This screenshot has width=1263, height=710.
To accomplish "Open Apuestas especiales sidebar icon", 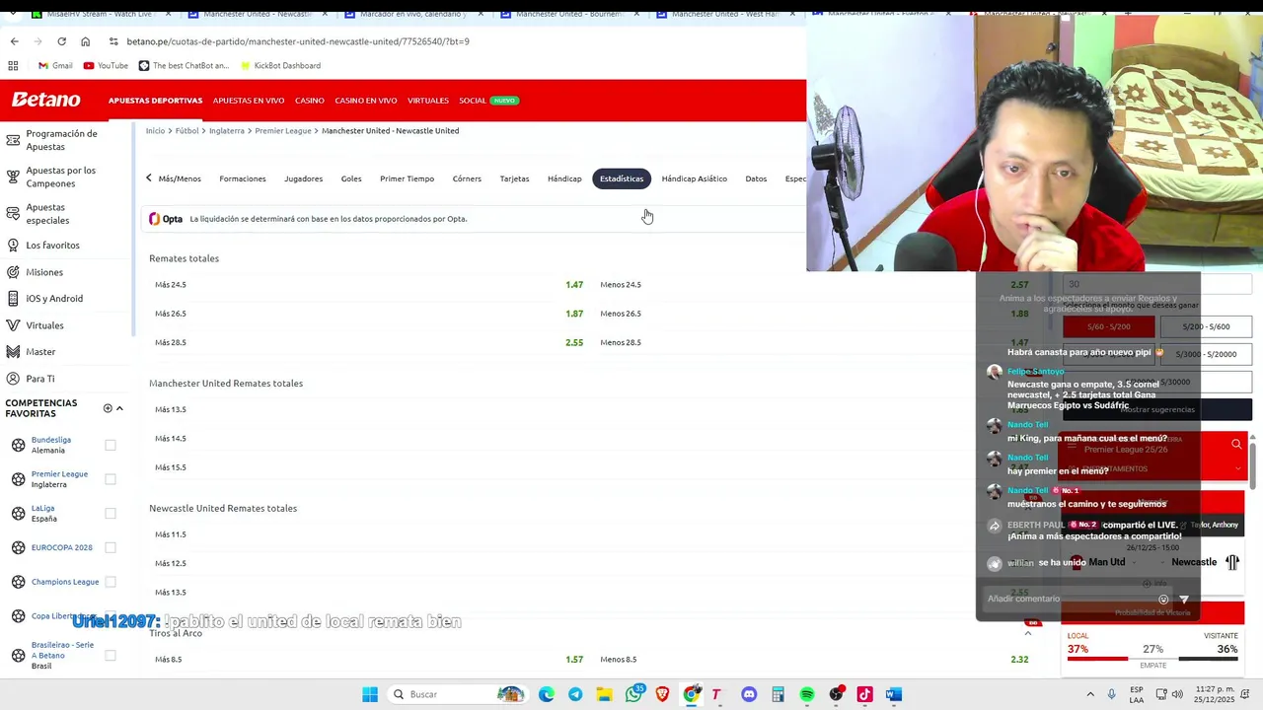I will (13, 213).
